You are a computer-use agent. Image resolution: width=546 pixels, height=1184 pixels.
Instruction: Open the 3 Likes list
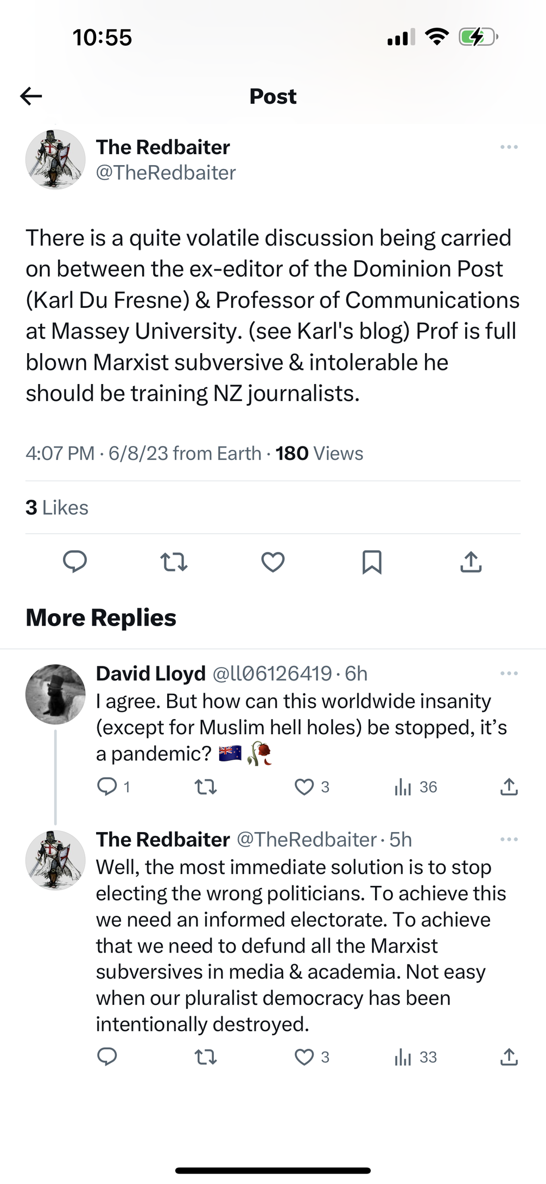[57, 508]
